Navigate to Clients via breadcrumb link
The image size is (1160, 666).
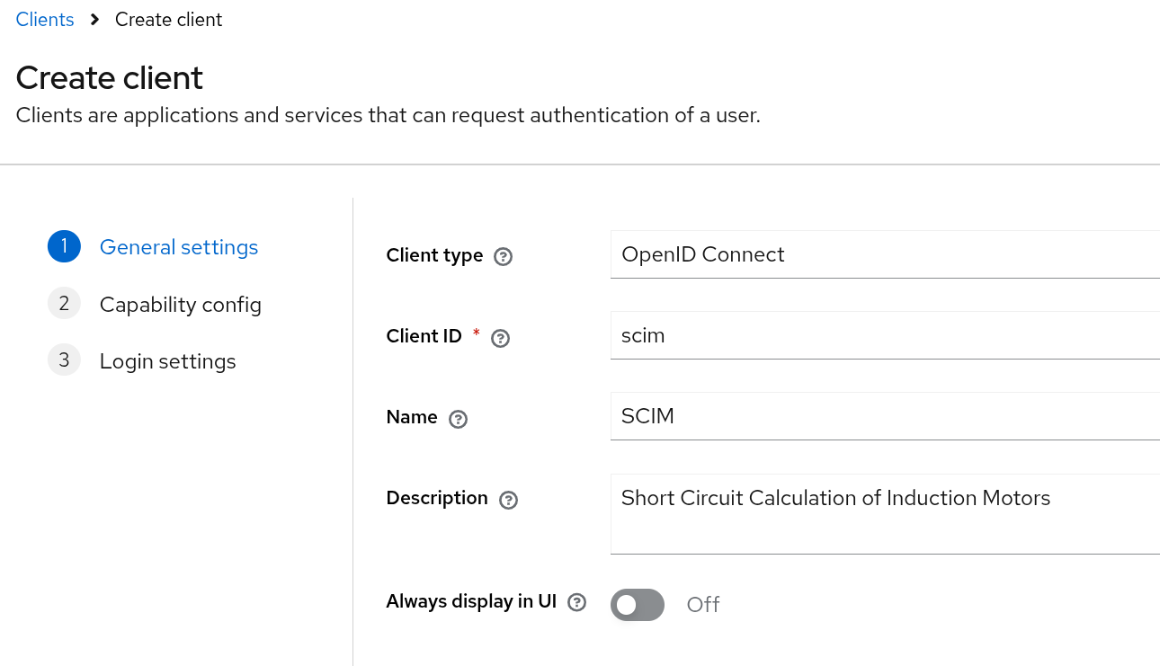pos(45,20)
